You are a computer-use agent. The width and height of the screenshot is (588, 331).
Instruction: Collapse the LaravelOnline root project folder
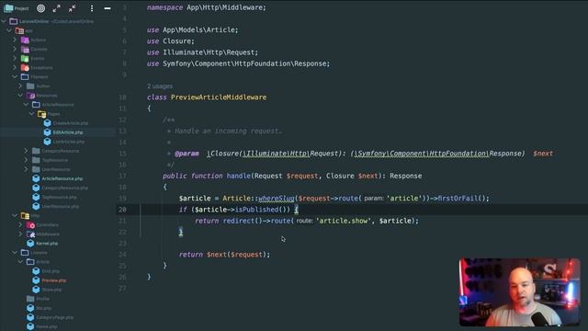pyautogui.click(x=4, y=21)
